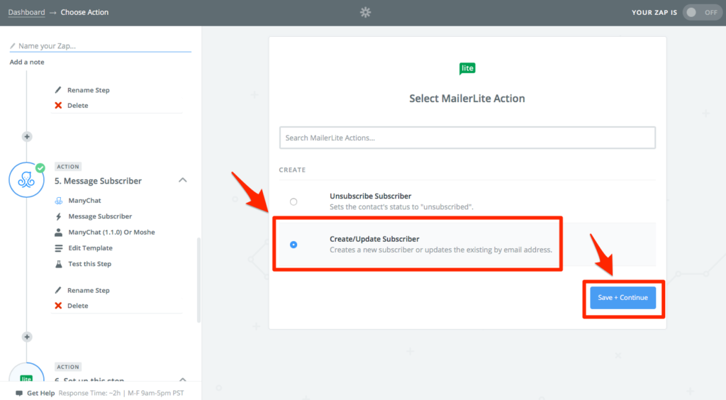
Task: Click the green MailerLite lite logo
Action: pos(467,69)
